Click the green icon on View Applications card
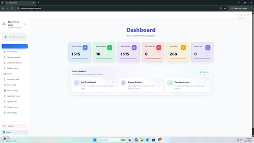The height and width of the screenshot is (143, 254). 170,83
